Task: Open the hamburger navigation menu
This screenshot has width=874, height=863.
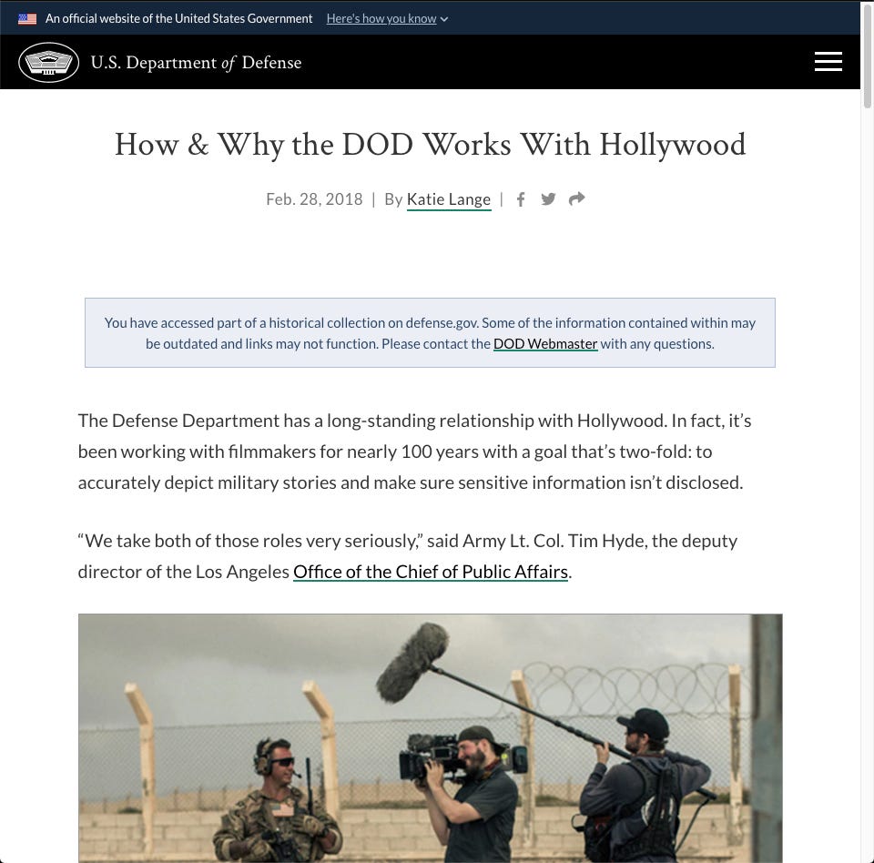Action: (x=828, y=62)
